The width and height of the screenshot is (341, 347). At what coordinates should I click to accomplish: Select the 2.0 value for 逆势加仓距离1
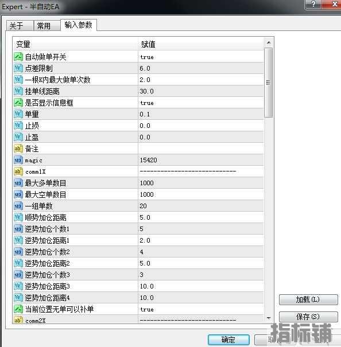pyautogui.click(x=145, y=240)
